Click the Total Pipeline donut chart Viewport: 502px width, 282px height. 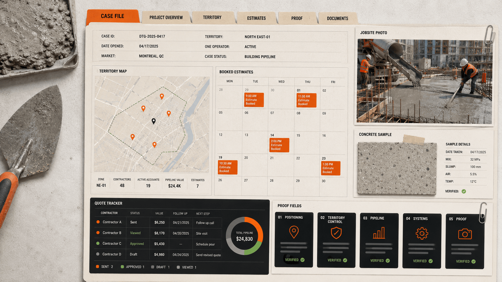pyautogui.click(x=244, y=236)
